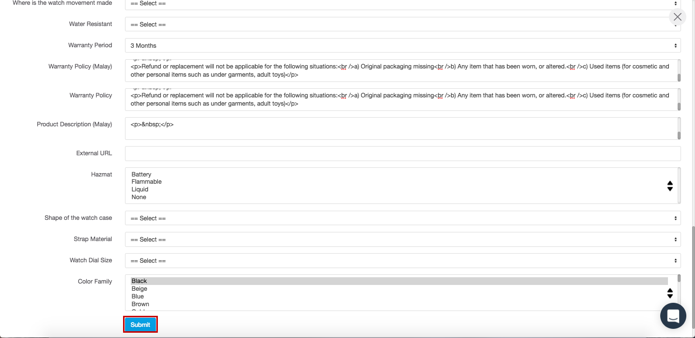Select Black in Color Family list
Screen dimensions: 695x338
point(139,281)
